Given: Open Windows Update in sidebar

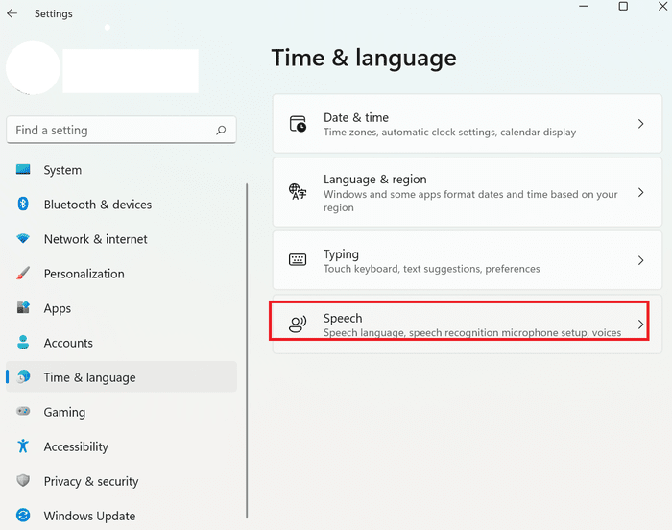Looking at the screenshot, I should pos(121,516).
